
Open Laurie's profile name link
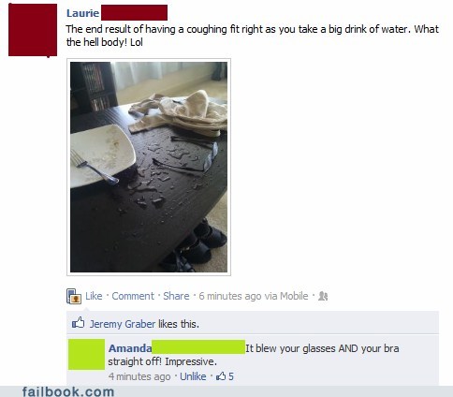pos(82,13)
